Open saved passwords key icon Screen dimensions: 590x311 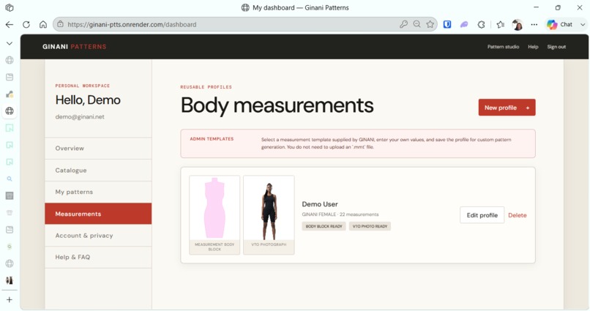pyautogui.click(x=403, y=24)
